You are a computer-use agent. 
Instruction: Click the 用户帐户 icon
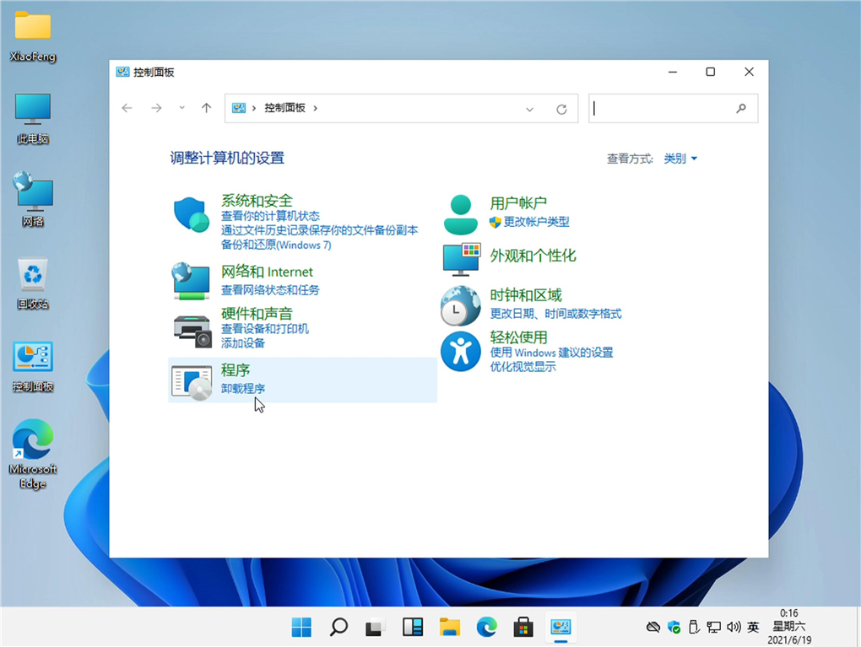pos(460,212)
